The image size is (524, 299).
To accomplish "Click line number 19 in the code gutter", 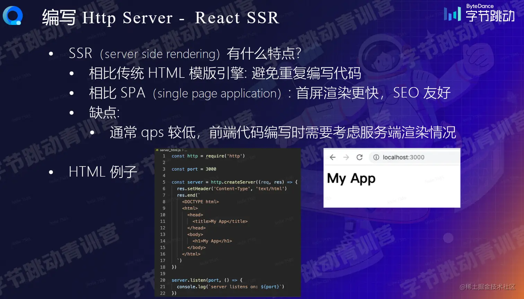I will [x=163, y=274].
